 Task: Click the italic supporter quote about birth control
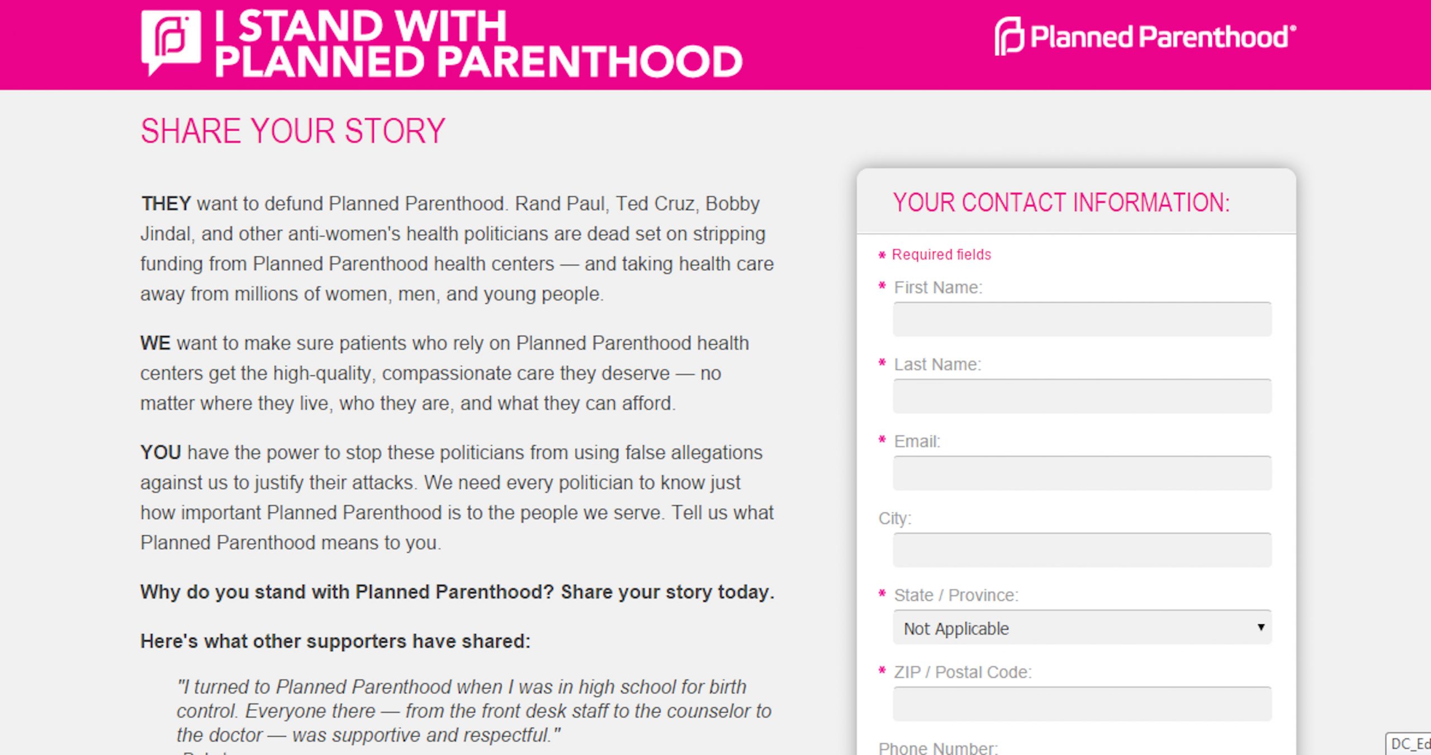[473, 711]
